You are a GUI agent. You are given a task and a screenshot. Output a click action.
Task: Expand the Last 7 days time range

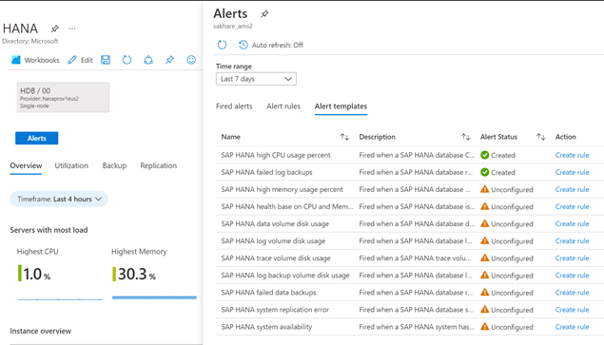256,79
